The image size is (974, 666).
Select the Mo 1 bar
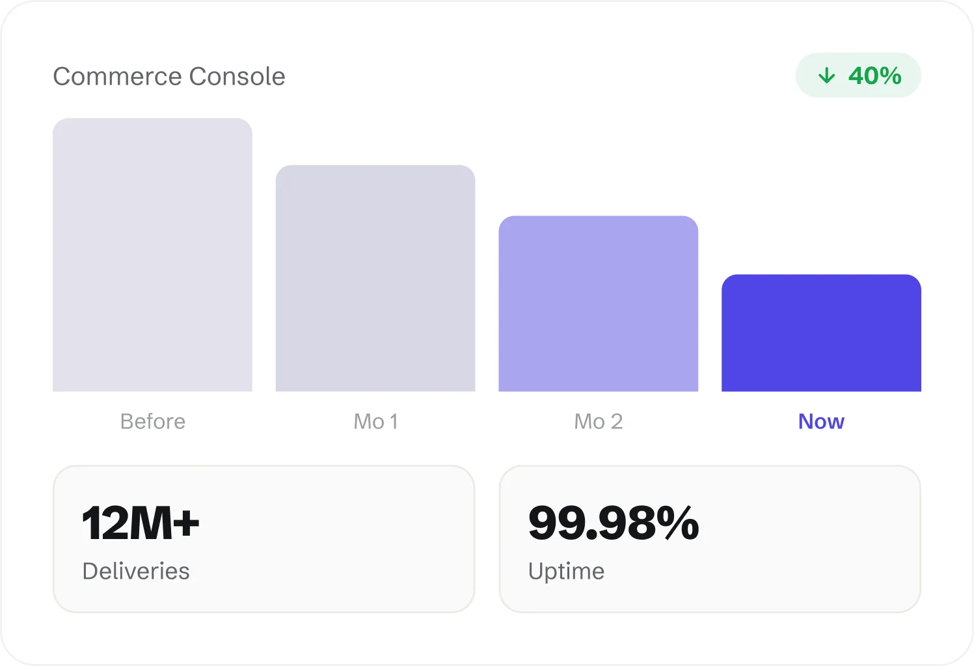pyautogui.click(x=375, y=278)
